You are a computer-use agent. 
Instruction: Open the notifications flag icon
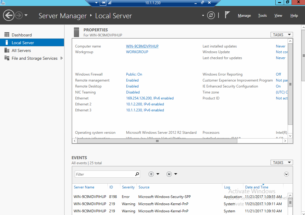point(227,14)
